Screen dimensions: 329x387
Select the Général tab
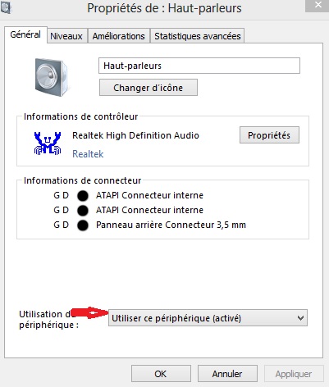(25, 34)
